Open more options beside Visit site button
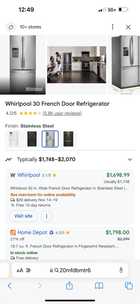 click(x=47, y=216)
